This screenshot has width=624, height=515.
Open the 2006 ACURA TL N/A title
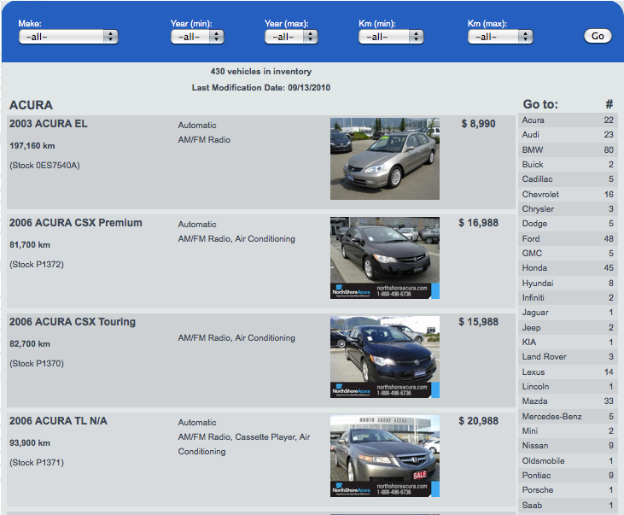pyautogui.click(x=59, y=421)
